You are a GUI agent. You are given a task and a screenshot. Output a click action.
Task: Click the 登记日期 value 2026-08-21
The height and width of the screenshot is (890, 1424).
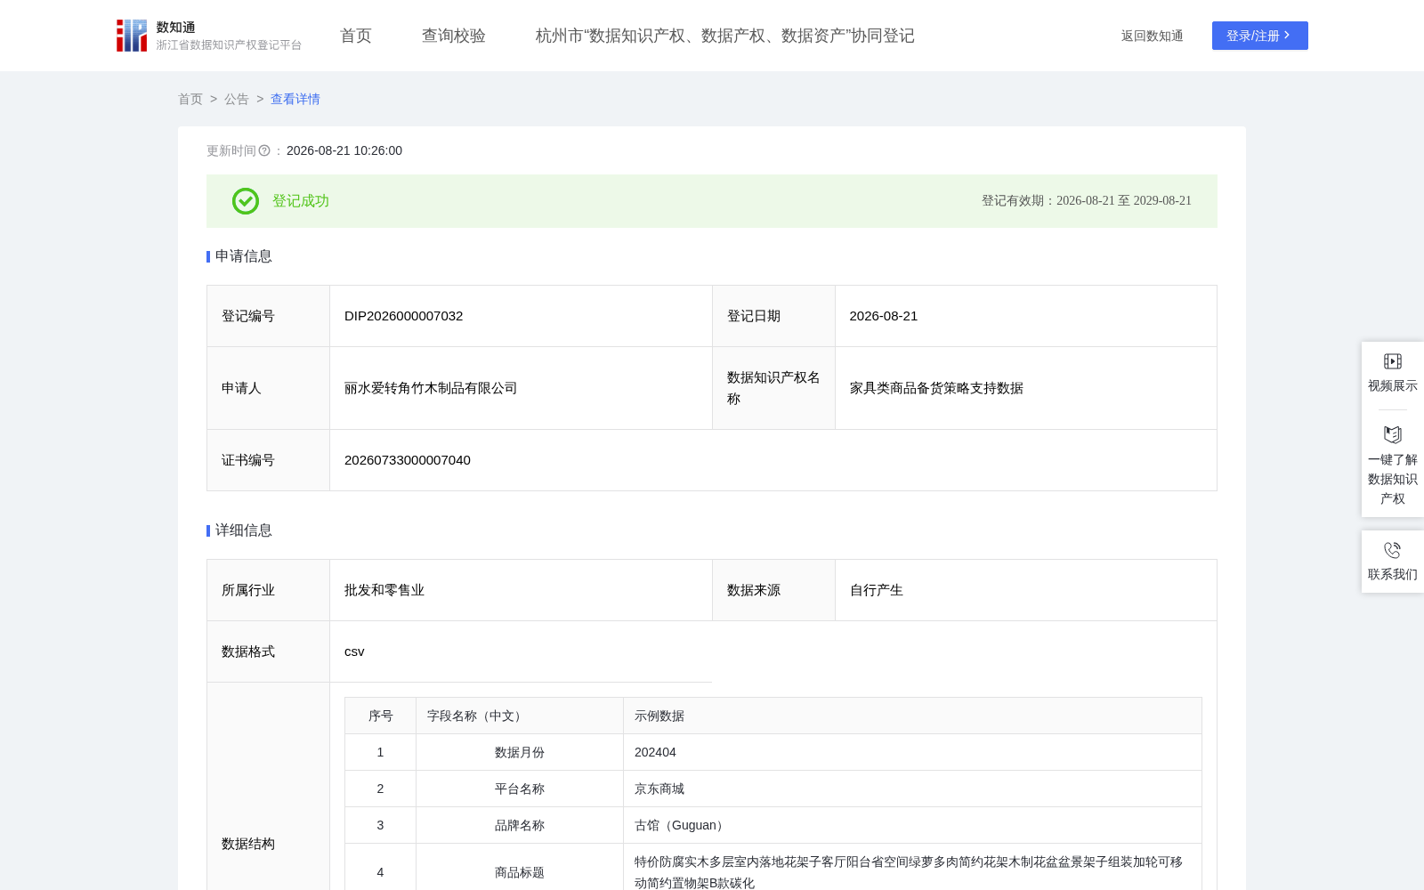pos(884,316)
